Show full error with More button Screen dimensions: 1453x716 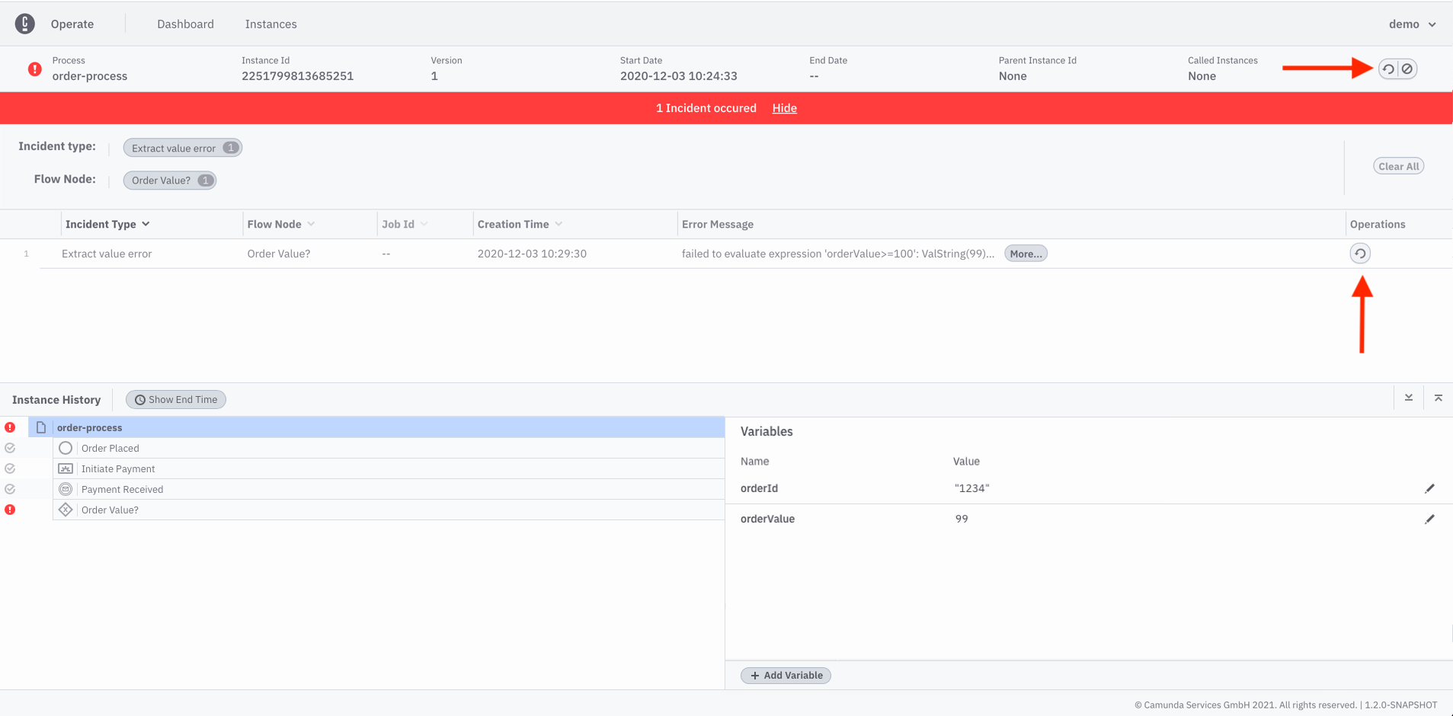click(x=1025, y=254)
